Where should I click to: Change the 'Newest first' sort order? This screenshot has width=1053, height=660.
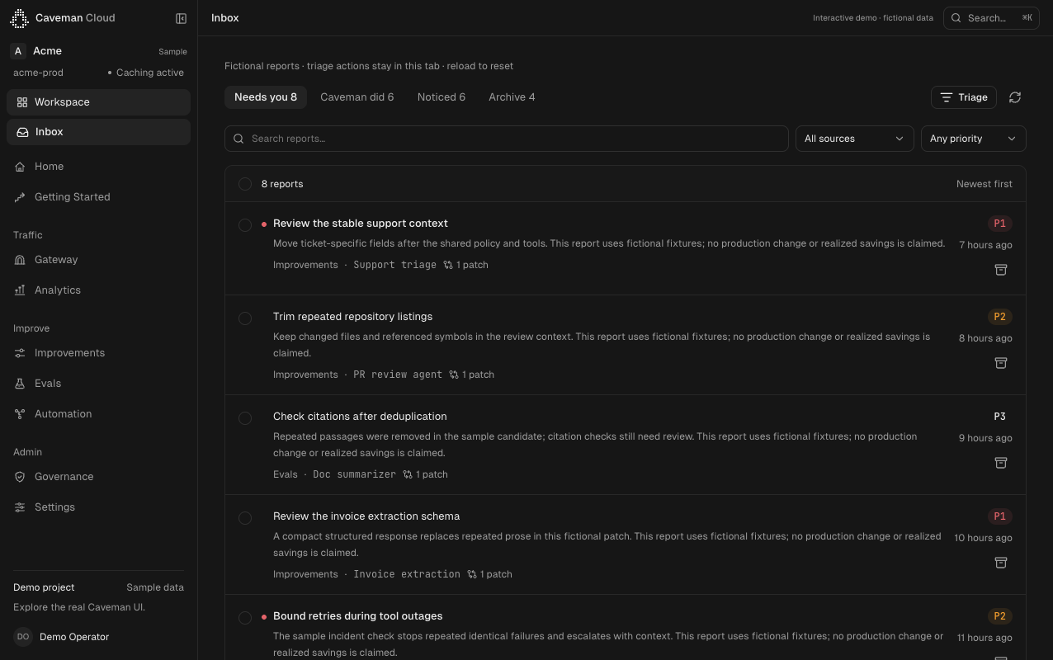[984, 184]
